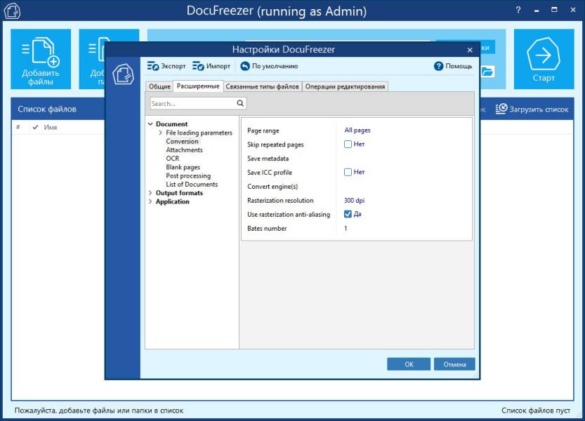Uncheck Use rasterization anti-aliasing
The image size is (585, 421).
coord(348,214)
